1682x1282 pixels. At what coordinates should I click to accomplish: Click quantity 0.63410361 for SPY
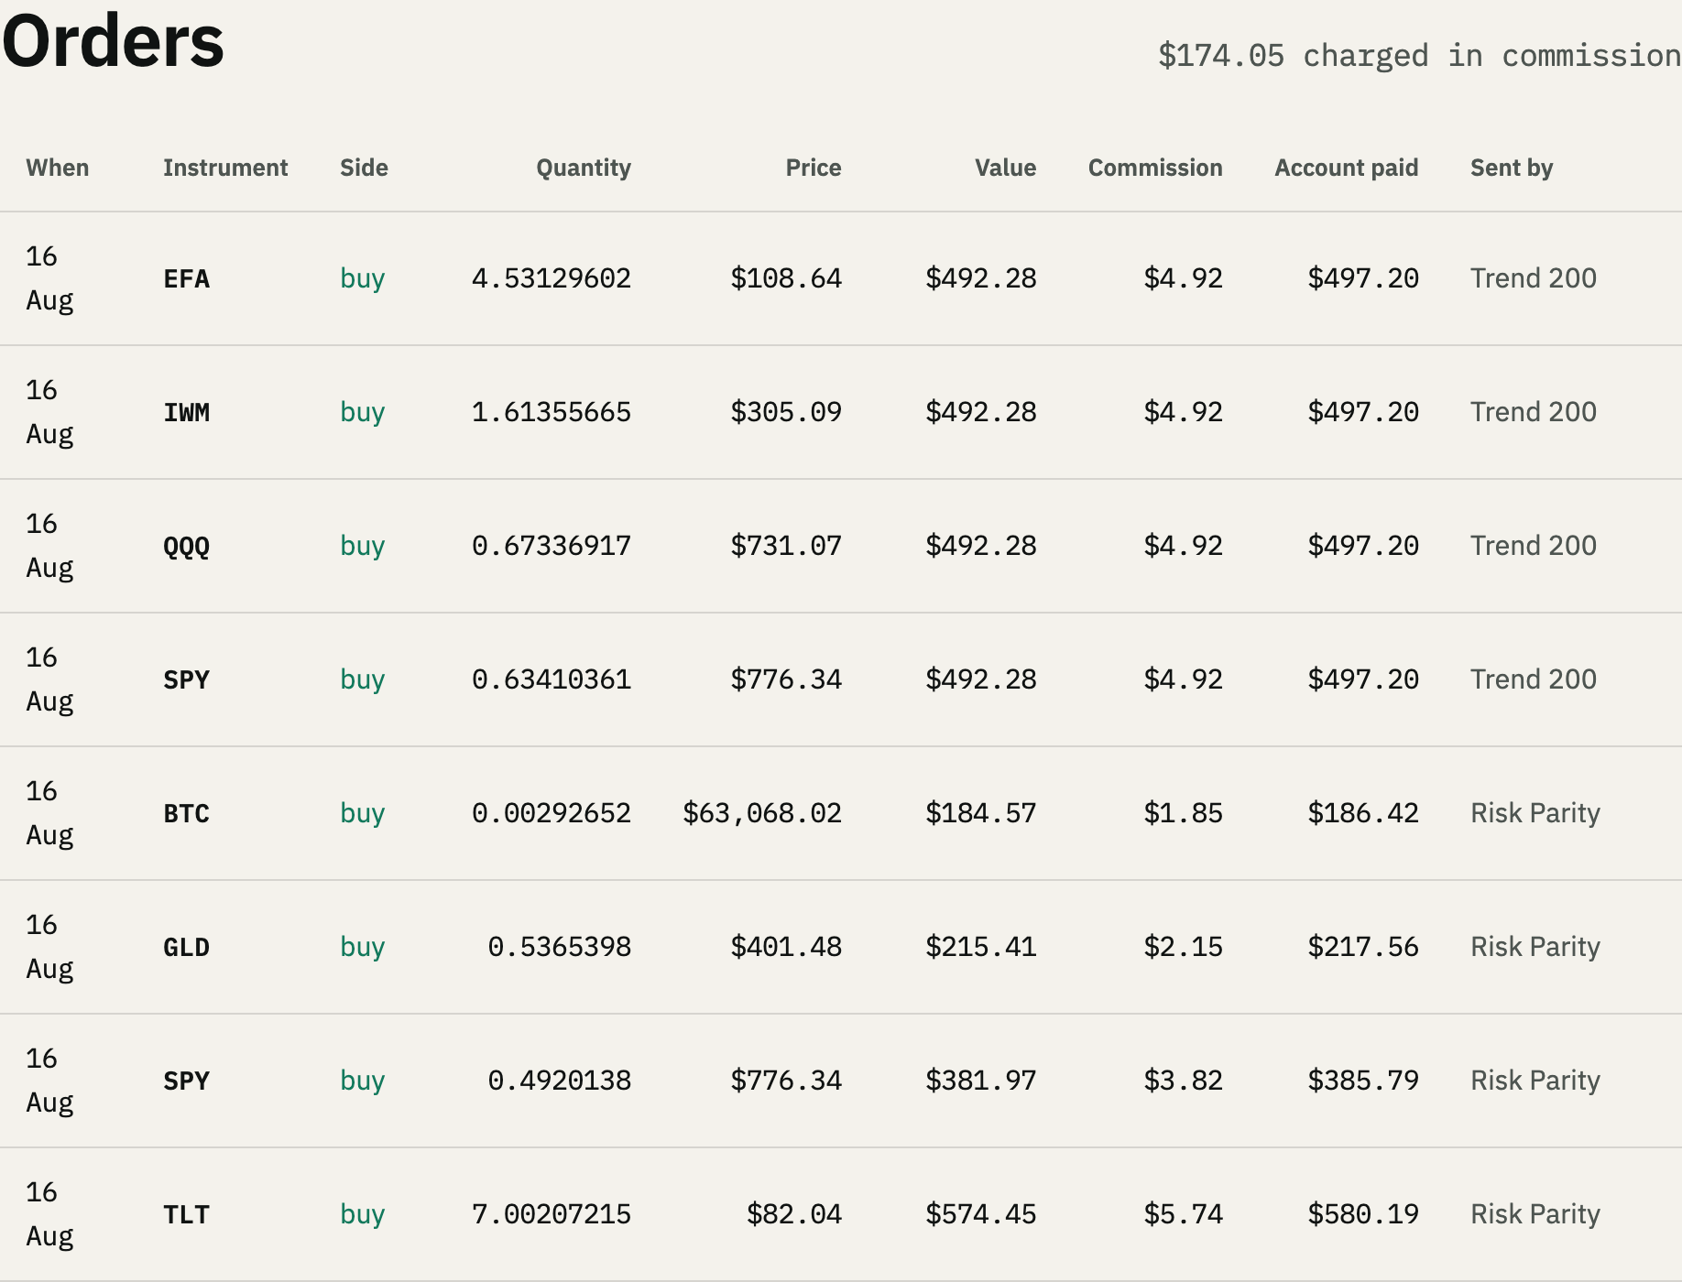point(552,679)
